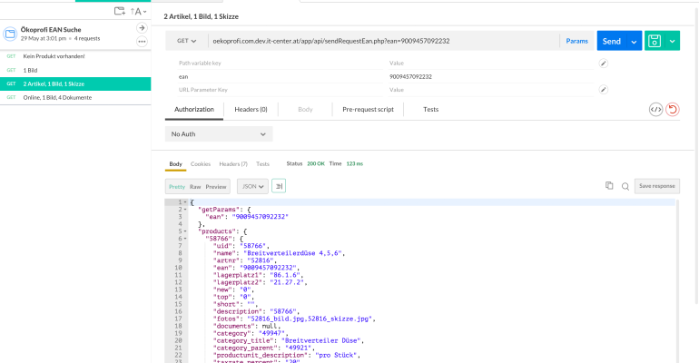Expand the collection details arrow button

pyautogui.click(x=142, y=28)
